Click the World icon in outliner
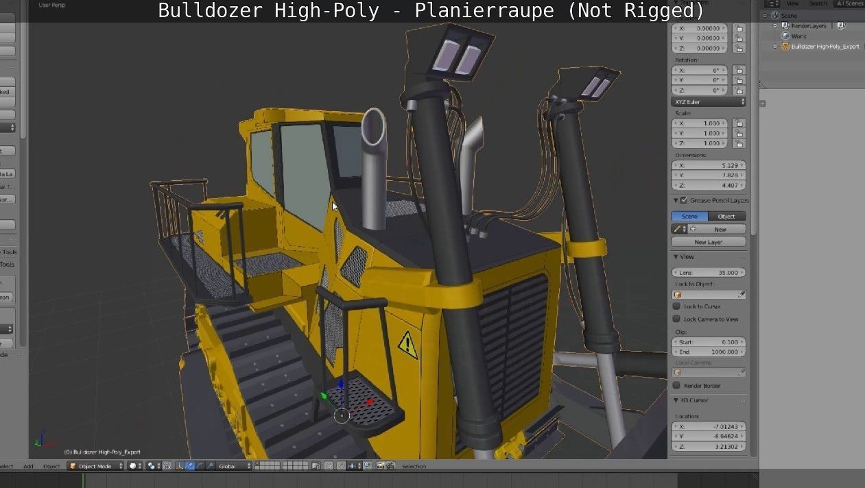This screenshot has width=865, height=488. coord(785,36)
